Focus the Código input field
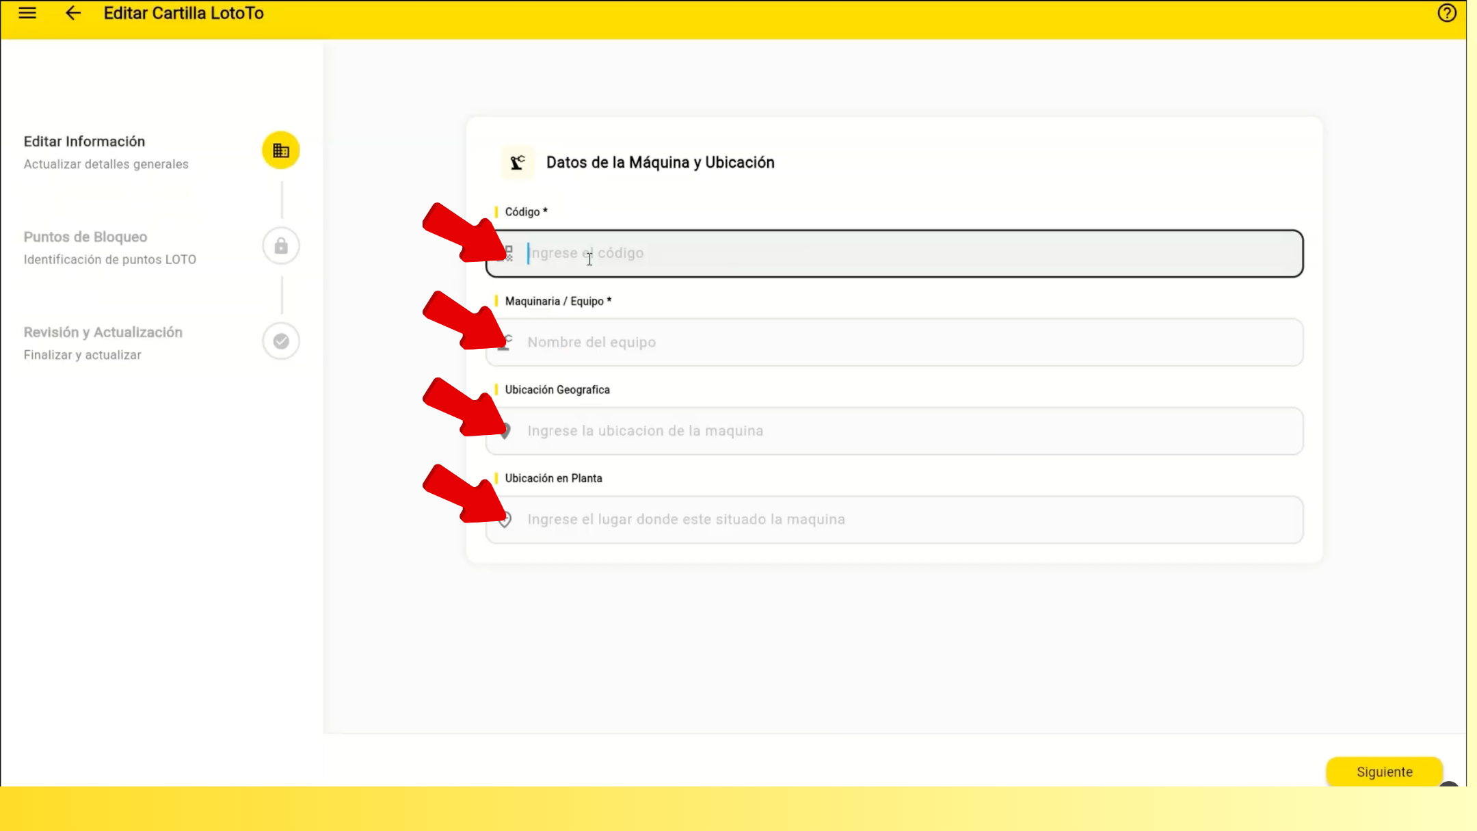The image size is (1477, 831). pyautogui.click(x=894, y=253)
